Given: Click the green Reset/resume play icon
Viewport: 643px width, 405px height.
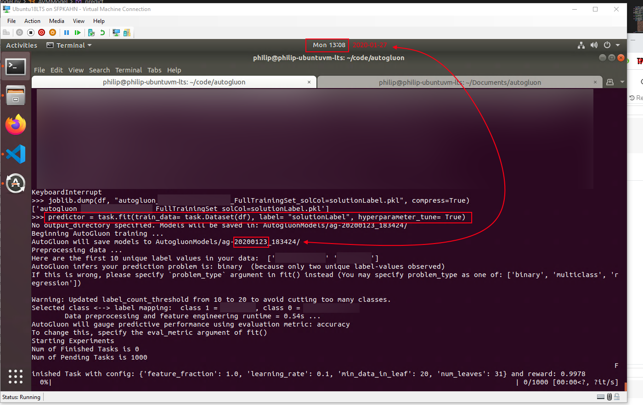Looking at the screenshot, I should point(78,33).
